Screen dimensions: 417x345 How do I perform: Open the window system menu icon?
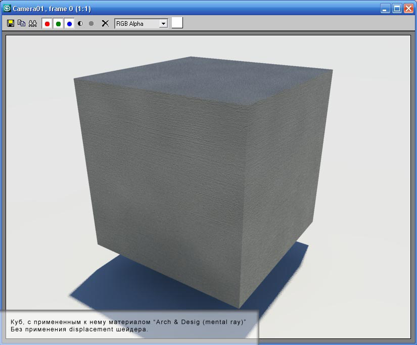(x=7, y=8)
